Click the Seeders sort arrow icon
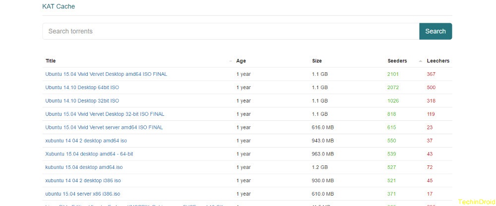 421,61
